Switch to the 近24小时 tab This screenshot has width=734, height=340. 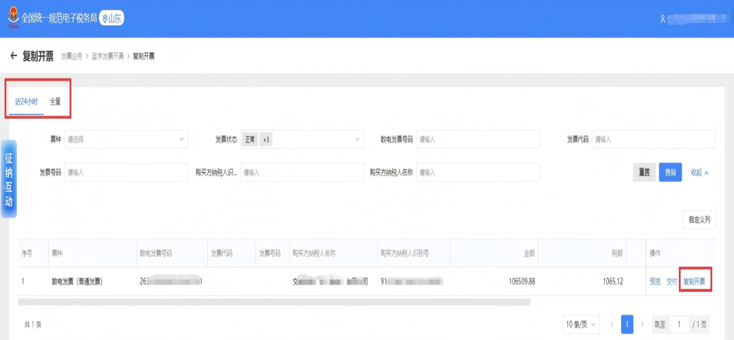pyautogui.click(x=27, y=102)
